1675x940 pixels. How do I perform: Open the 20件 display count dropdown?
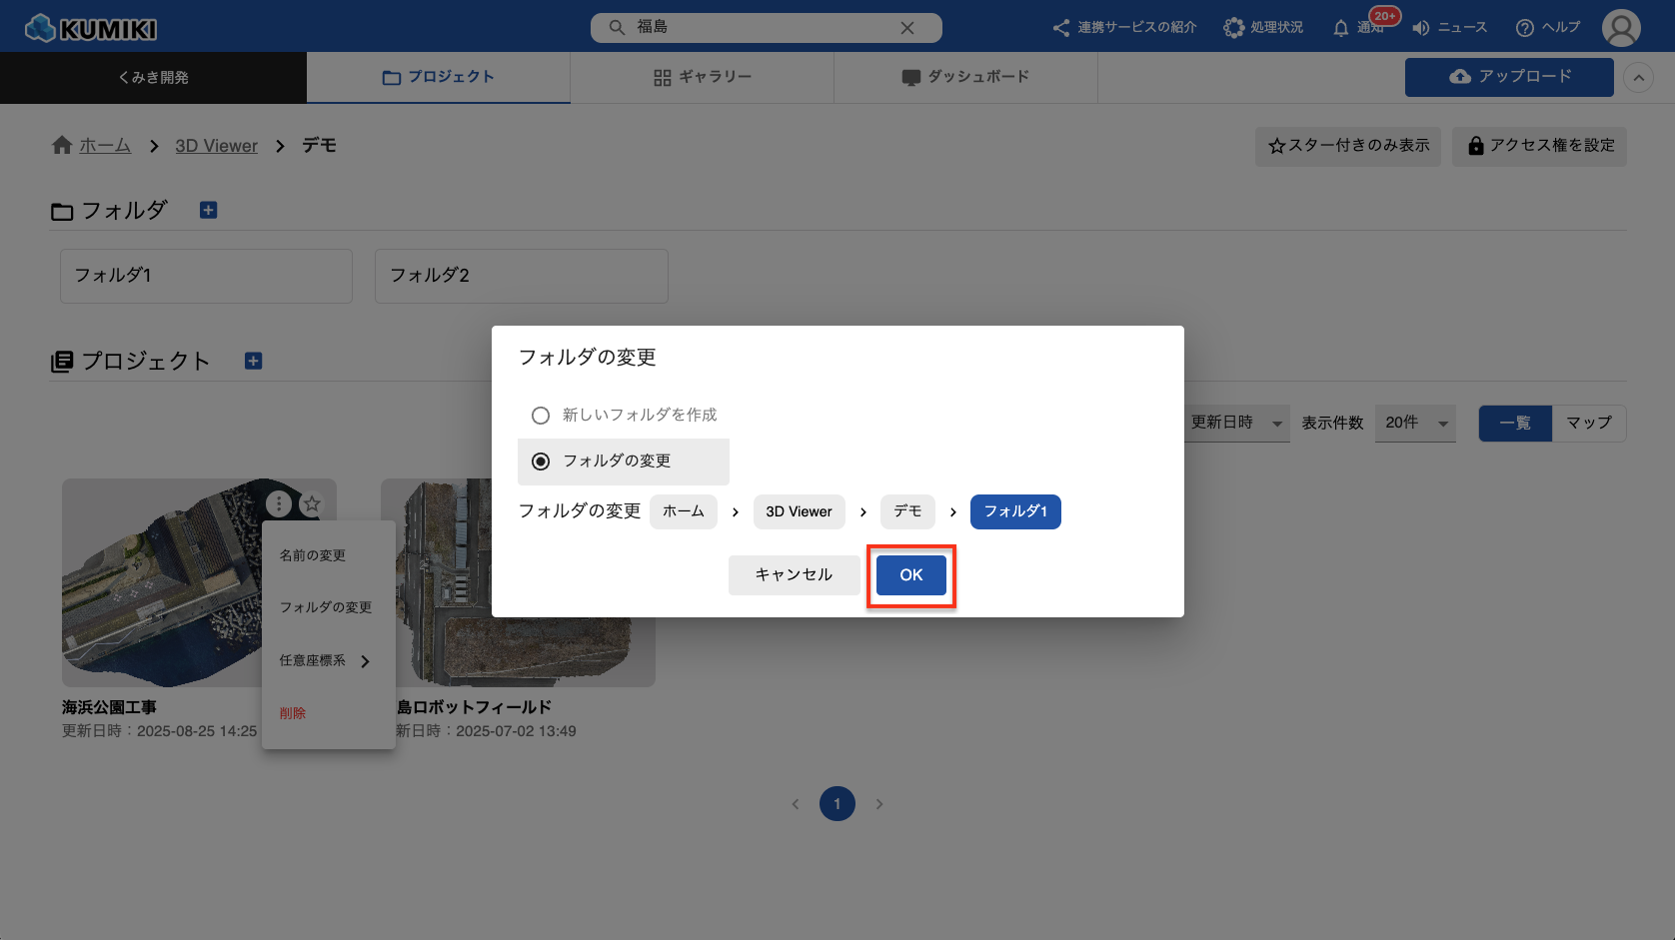(x=1415, y=423)
